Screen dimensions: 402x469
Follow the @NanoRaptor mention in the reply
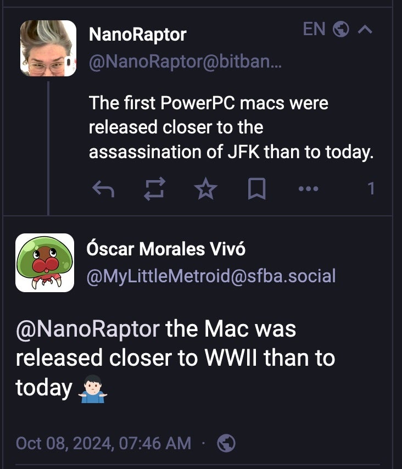(x=87, y=328)
